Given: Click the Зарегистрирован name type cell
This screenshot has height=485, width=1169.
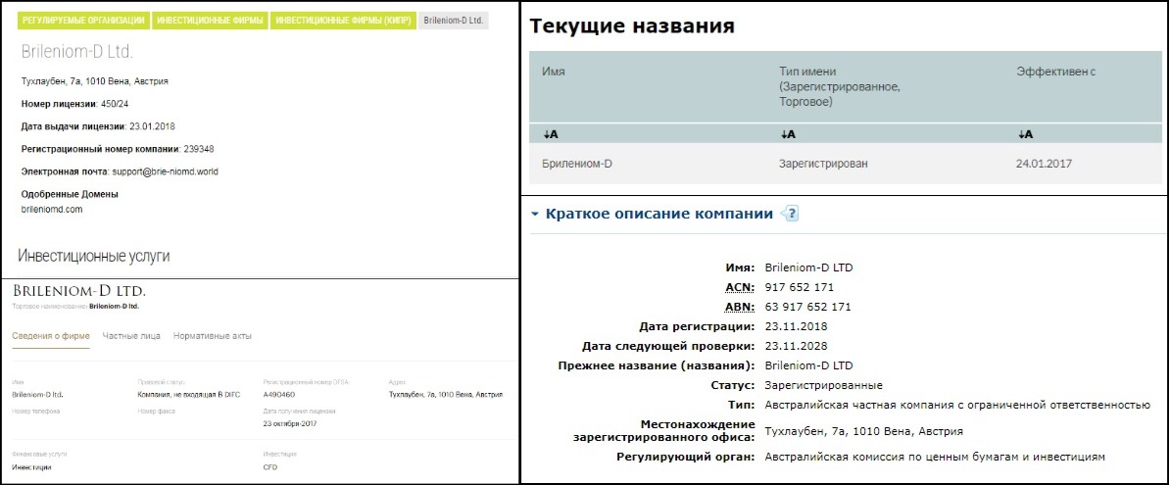Looking at the screenshot, I should point(823,164).
